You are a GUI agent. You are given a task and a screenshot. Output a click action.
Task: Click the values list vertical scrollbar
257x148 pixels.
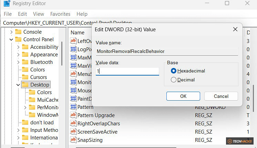[x=253, y=98]
